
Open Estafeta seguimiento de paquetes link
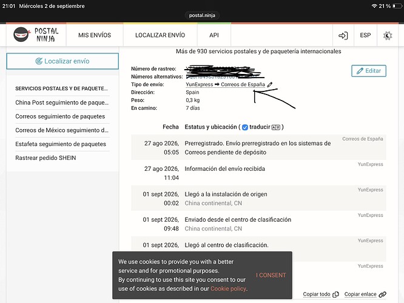point(61,144)
